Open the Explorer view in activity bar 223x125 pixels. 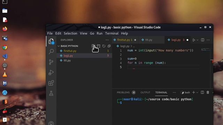click(x=51, y=41)
